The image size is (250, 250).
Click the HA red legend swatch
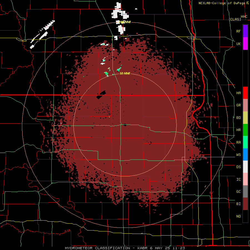coord(245,93)
